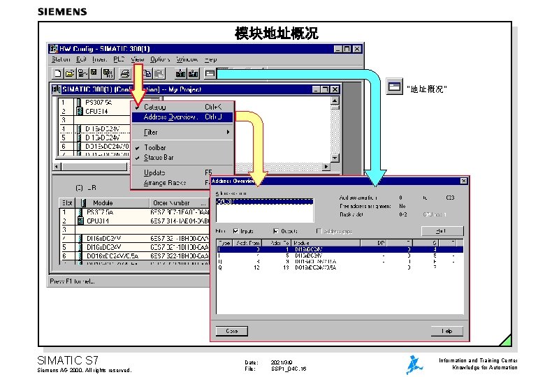The width and height of the screenshot is (545, 377).
Task: Click the rack view horizontal scroll-left arrow
Action: [x=57, y=167]
